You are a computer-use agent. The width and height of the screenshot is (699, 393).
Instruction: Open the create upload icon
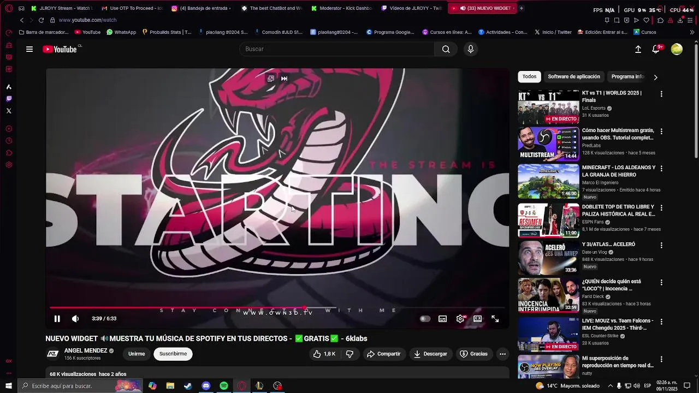point(638,49)
